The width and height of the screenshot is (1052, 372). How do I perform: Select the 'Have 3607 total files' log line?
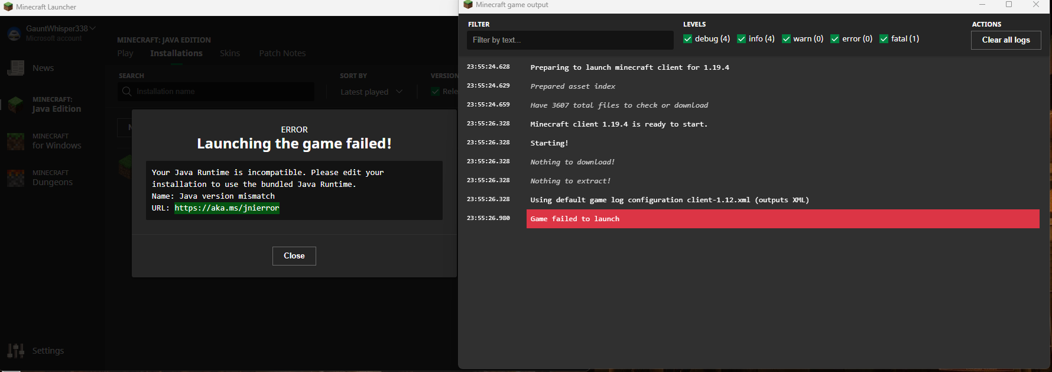[x=619, y=105]
